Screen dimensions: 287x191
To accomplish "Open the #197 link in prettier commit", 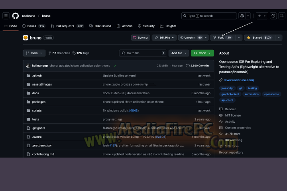I will pos(113,146).
